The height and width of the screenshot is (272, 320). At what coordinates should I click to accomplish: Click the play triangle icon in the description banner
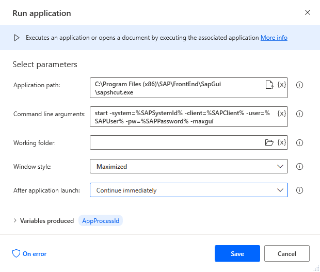pyautogui.click(x=17, y=38)
